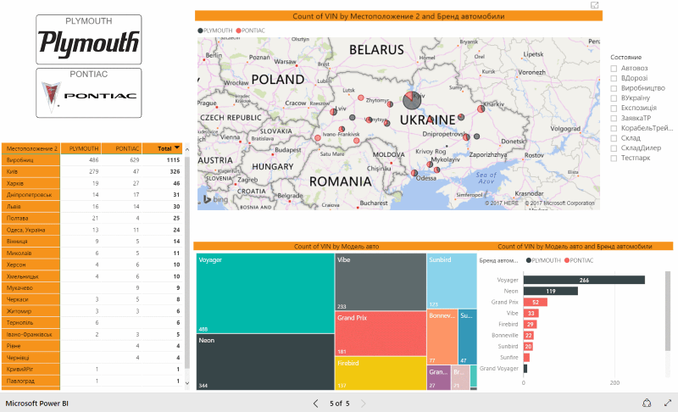
Task: Enable the ВУкраїну filter checkbox
Action: tap(614, 98)
